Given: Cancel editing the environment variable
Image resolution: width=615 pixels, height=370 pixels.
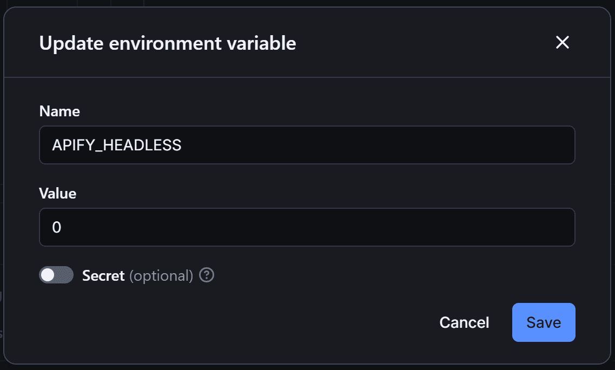Looking at the screenshot, I should click(464, 322).
